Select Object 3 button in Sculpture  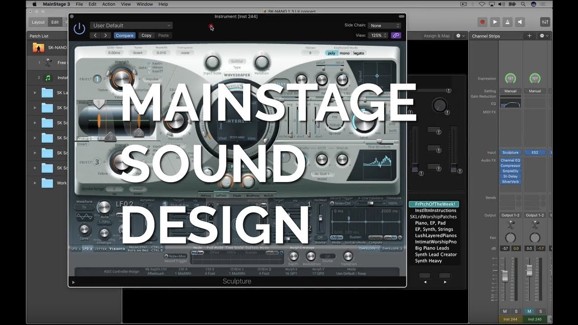pos(97,161)
